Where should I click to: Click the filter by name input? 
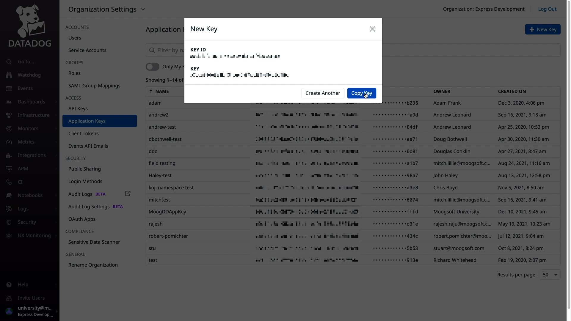353,50
